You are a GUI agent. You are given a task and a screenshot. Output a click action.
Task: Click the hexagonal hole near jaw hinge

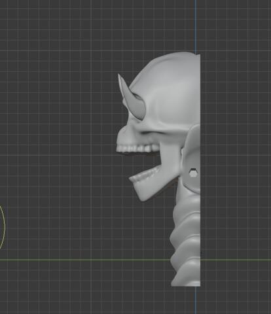[x=193, y=173]
